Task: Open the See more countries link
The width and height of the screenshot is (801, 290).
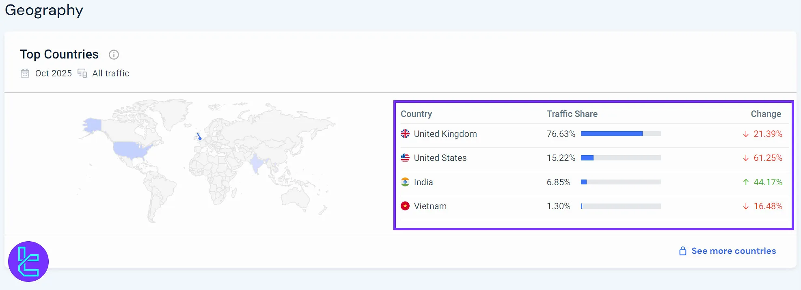Action: 733,251
